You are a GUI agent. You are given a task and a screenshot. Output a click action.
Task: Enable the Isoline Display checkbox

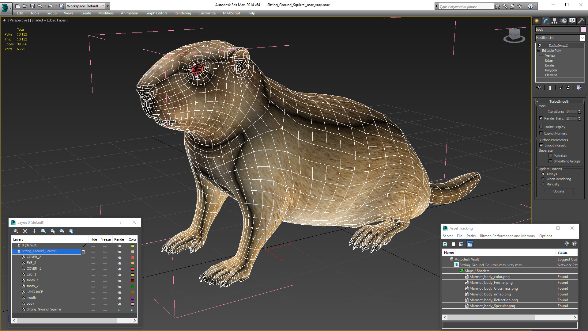click(x=541, y=127)
